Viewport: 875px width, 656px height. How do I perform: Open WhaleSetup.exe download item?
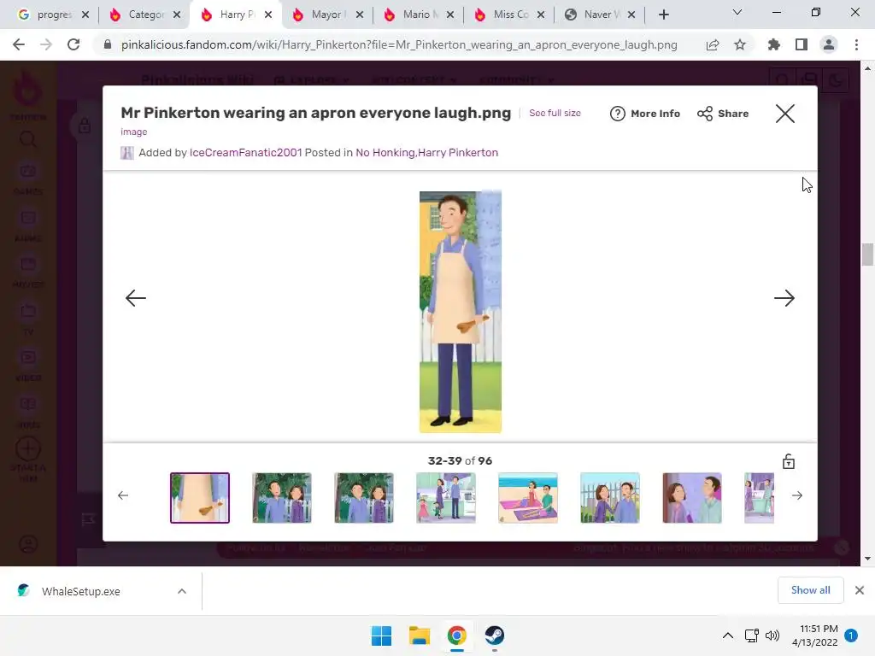(x=81, y=591)
